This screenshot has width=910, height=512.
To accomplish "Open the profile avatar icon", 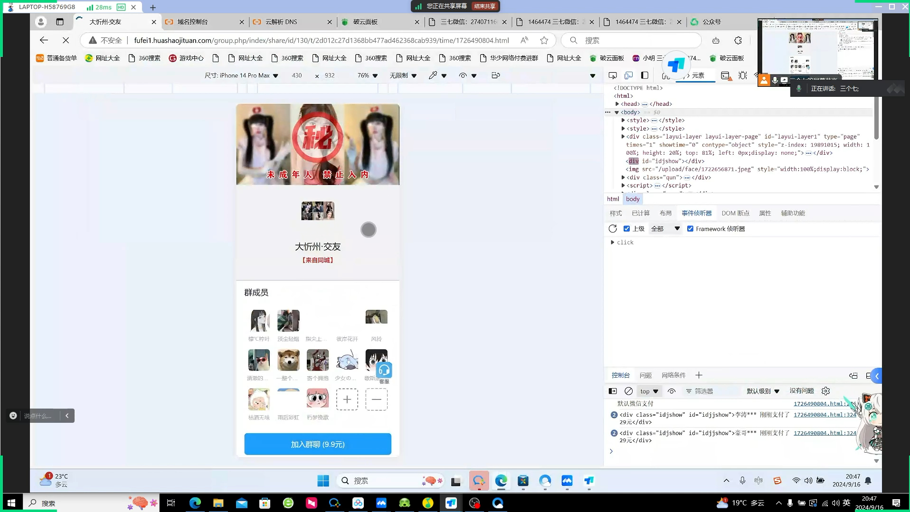I will [x=41, y=22].
